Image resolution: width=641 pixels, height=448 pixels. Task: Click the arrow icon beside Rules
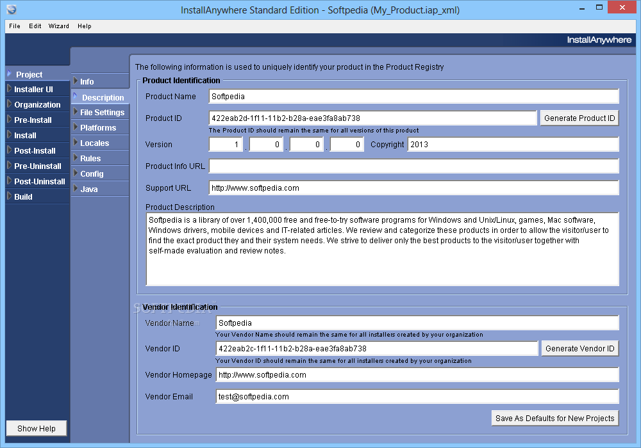(x=76, y=157)
